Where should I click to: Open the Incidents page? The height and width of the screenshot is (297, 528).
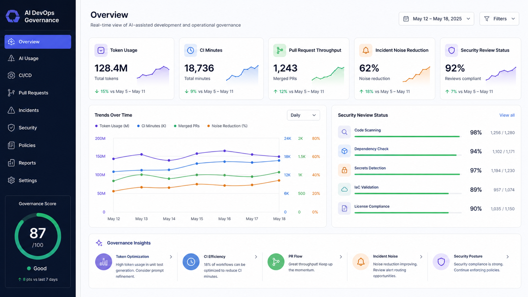[x=38, y=110]
